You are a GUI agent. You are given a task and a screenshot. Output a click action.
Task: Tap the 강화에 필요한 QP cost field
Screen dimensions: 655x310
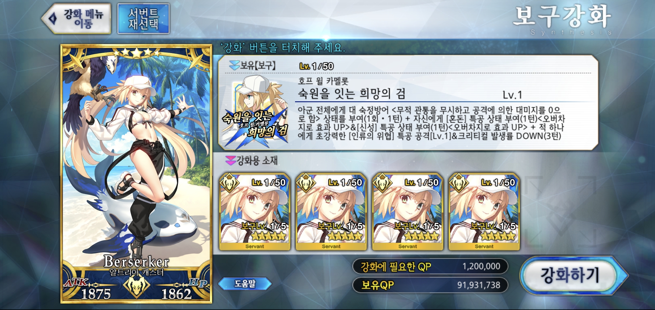[x=430, y=266]
